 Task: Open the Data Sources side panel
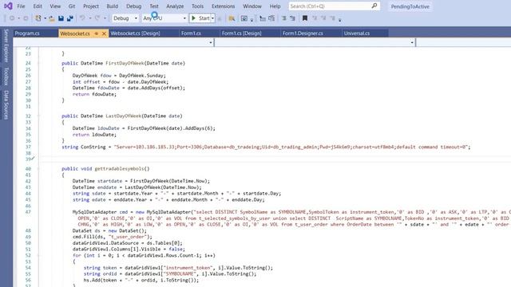click(6, 104)
